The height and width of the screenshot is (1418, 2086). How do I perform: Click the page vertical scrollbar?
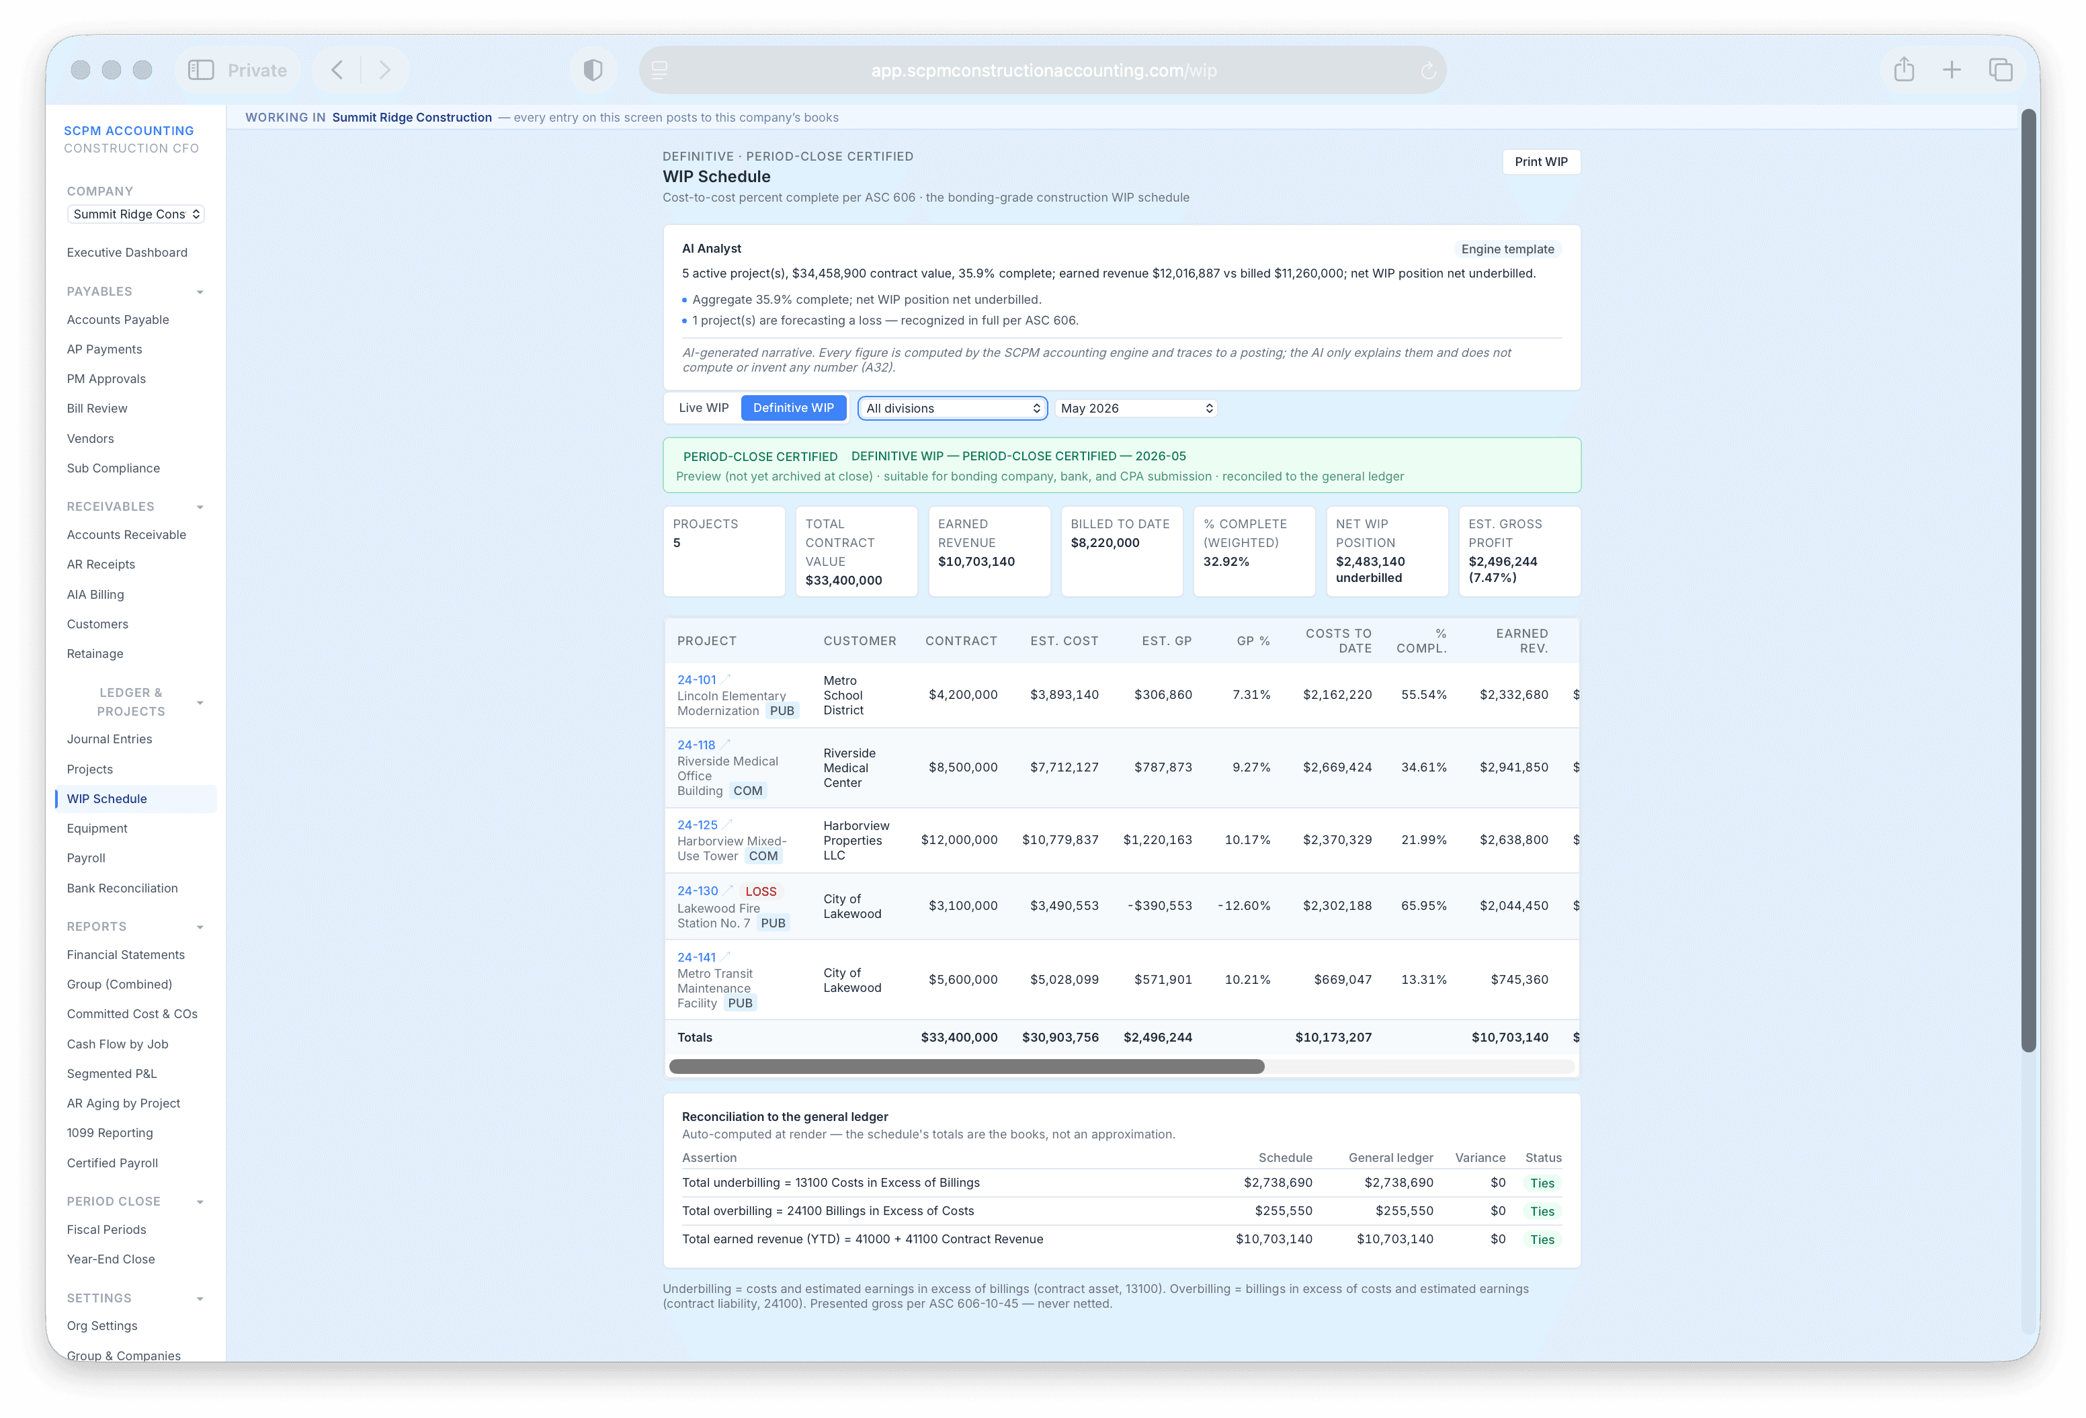[2029, 580]
